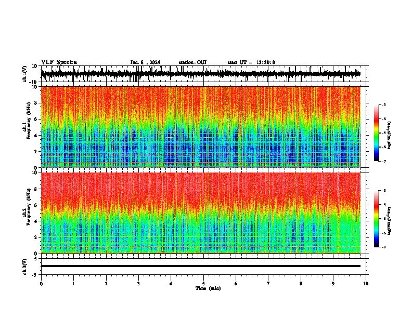Select the date label "Jan. 8, 2024"
Image resolution: width=412 pixels, height=318 pixels.
(145, 62)
